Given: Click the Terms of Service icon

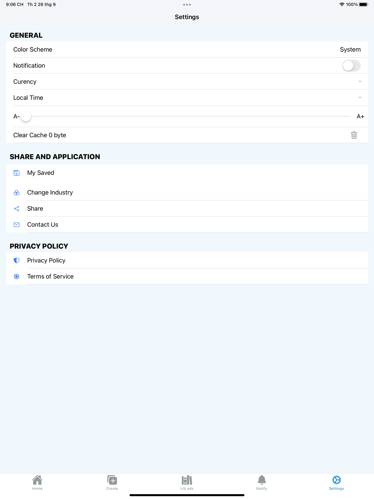Looking at the screenshot, I should click(16, 276).
